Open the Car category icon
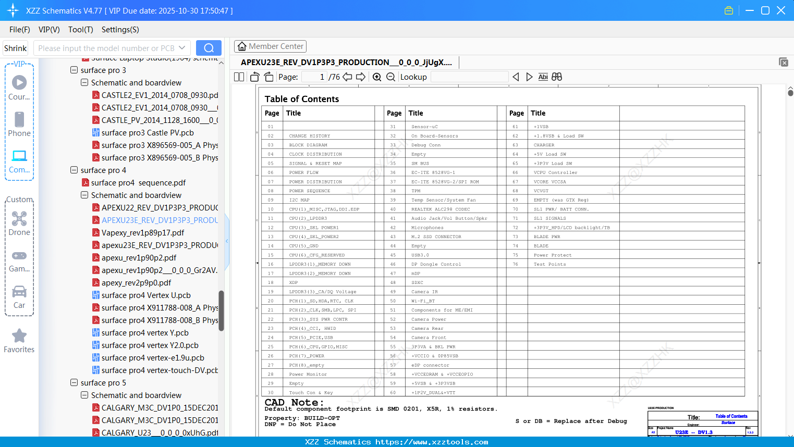 pyautogui.click(x=19, y=297)
